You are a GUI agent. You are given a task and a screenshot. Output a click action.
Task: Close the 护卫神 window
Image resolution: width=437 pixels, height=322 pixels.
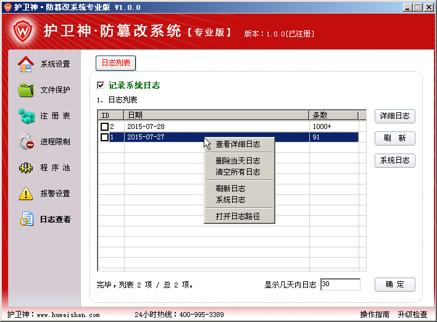tap(429, 7)
